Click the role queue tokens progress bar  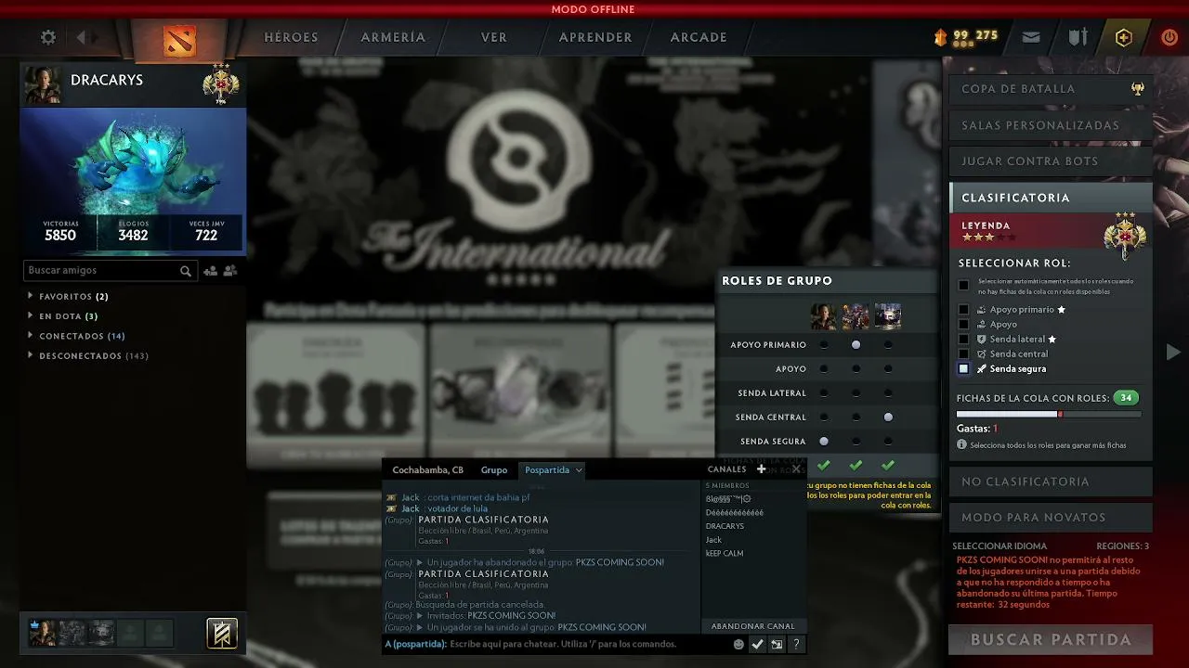click(1050, 414)
